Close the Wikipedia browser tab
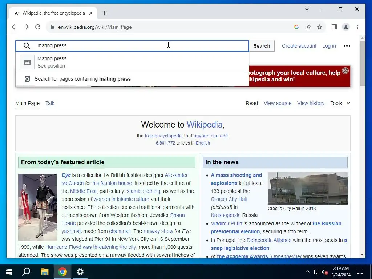Screen dimensions: 372x279 90,13
